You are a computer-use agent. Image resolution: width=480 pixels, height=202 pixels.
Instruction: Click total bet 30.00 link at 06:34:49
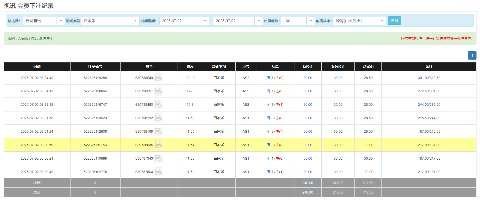pyautogui.click(x=308, y=78)
